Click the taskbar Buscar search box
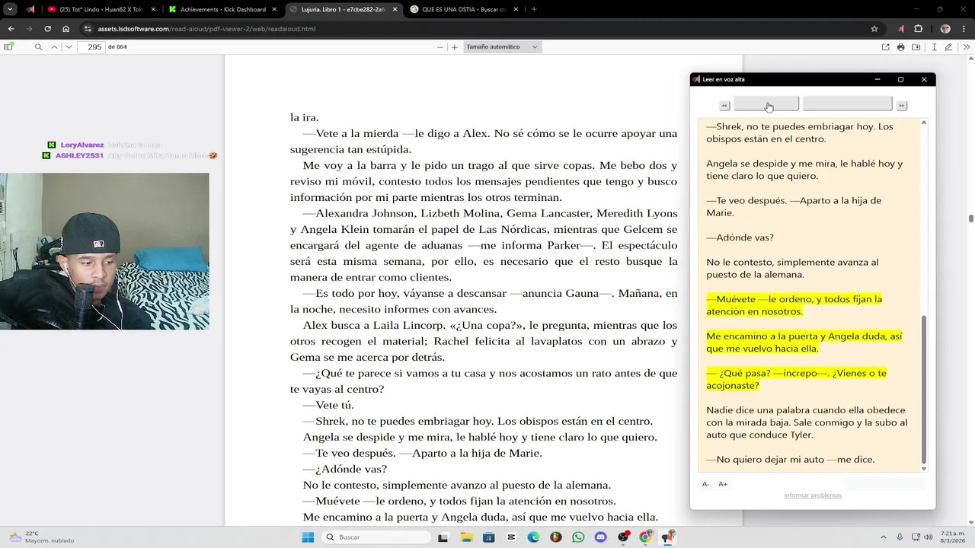975x548 pixels. [x=376, y=537]
